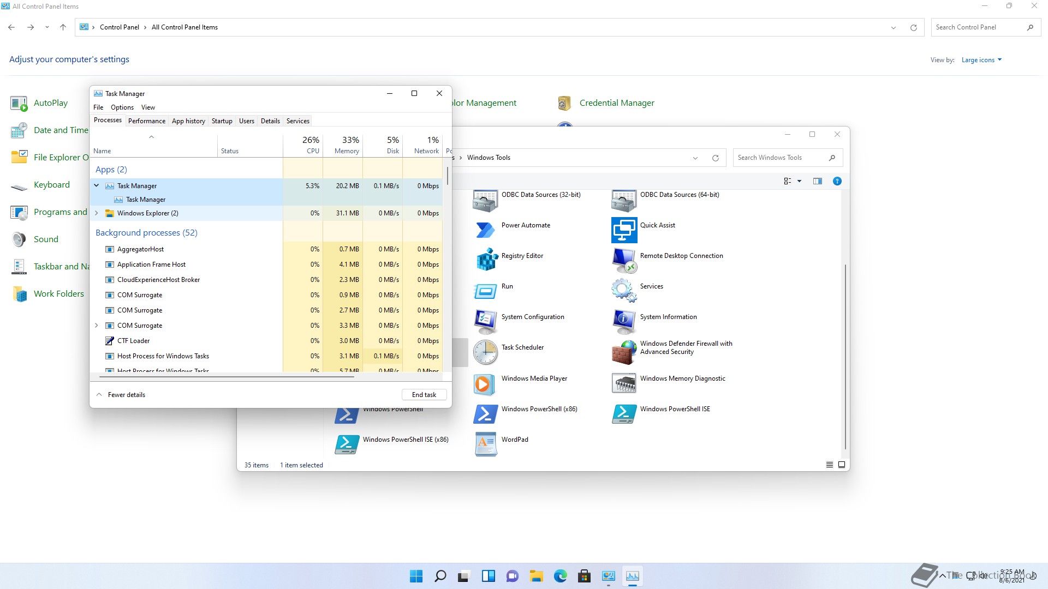Open Control Panel address bar history dropdown
Viewport: 1048px width, 589px height.
894,27
